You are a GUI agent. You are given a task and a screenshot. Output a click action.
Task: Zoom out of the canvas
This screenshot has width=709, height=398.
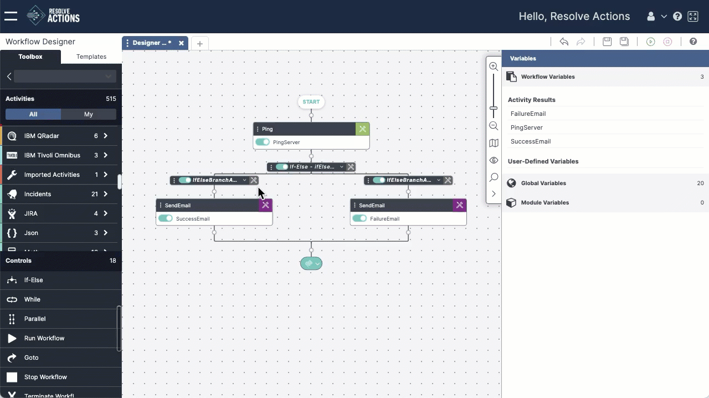tap(494, 126)
